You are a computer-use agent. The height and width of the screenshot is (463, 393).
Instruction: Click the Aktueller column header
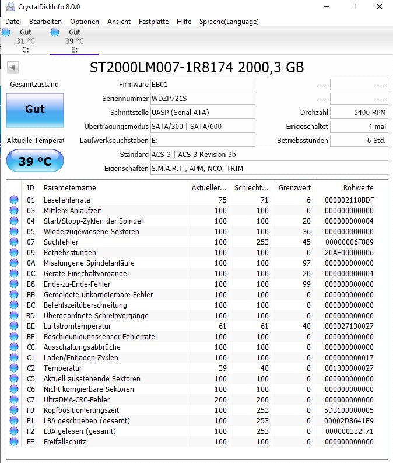coord(209,188)
